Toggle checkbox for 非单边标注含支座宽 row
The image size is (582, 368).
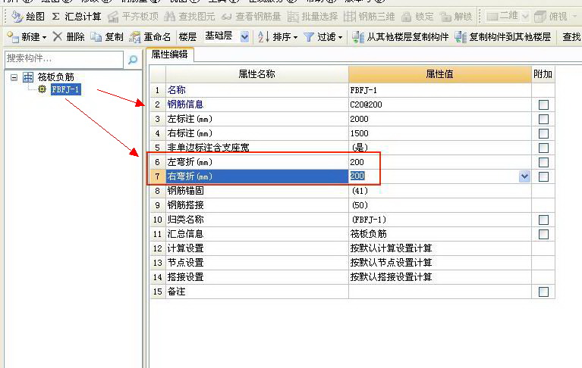point(543,148)
